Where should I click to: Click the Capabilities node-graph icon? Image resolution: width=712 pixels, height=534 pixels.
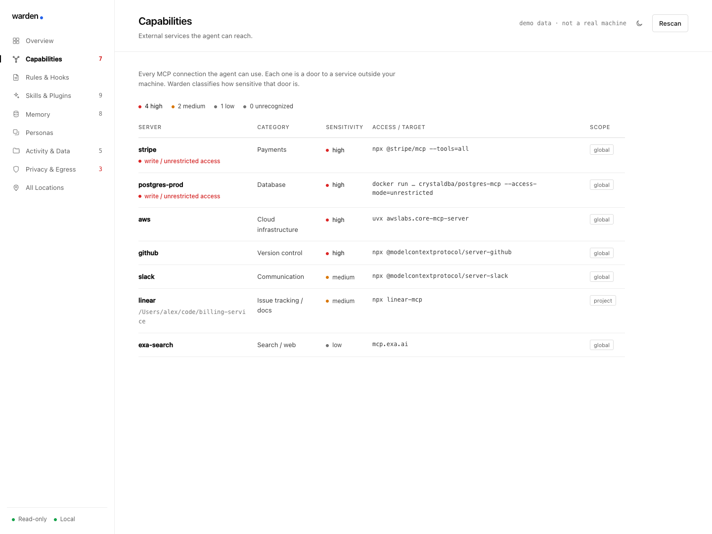pos(16,59)
